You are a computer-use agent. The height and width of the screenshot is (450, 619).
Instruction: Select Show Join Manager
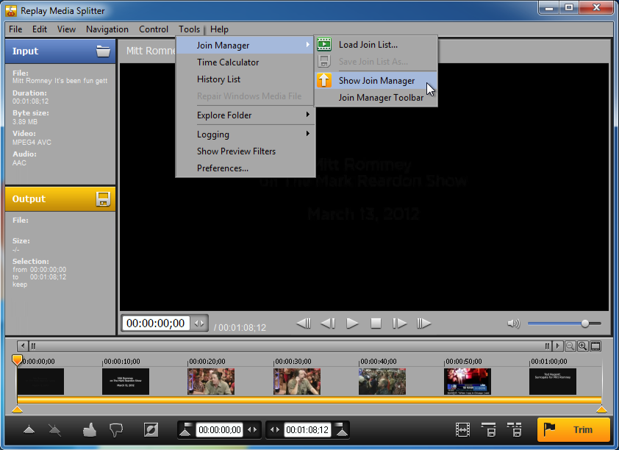[x=376, y=81]
